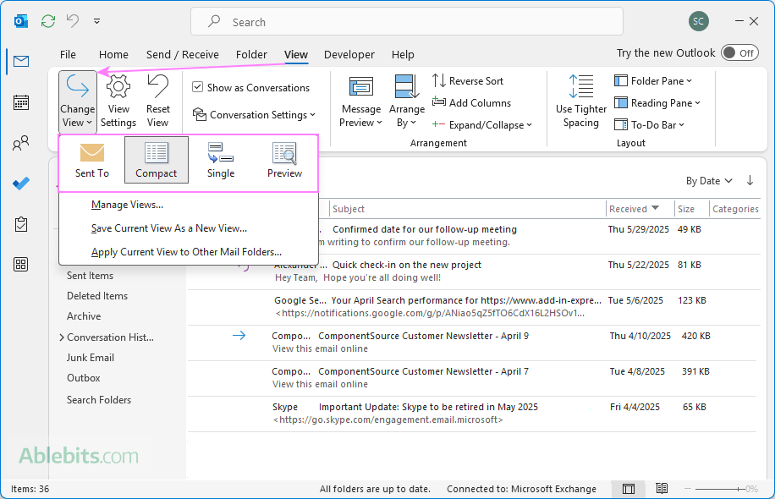775x499 pixels.
Task: Open the View Settings gear
Action: coord(118,101)
